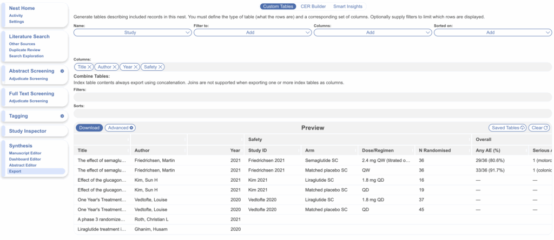Open the Sorted on dropdown
The height and width of the screenshot is (240, 554).
493,32
